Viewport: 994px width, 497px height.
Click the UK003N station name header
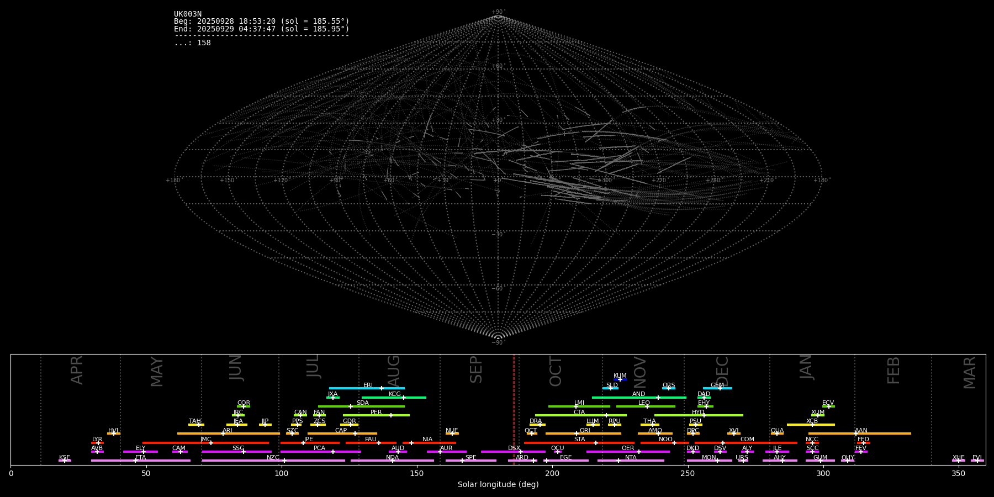click(x=188, y=14)
